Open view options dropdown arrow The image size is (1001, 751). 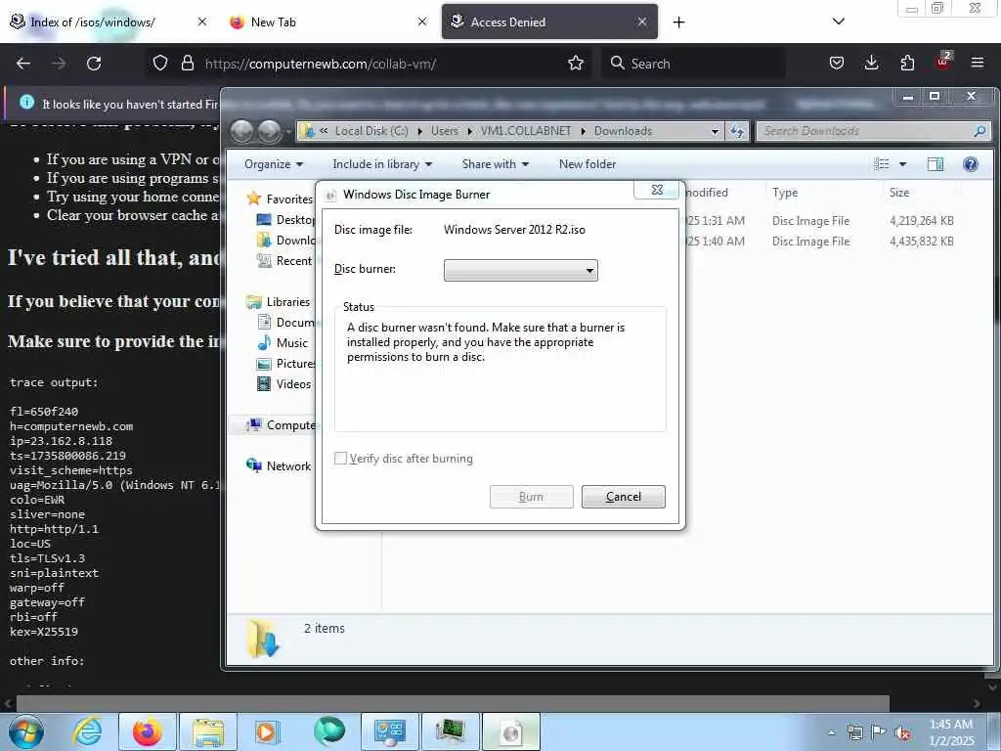point(902,164)
